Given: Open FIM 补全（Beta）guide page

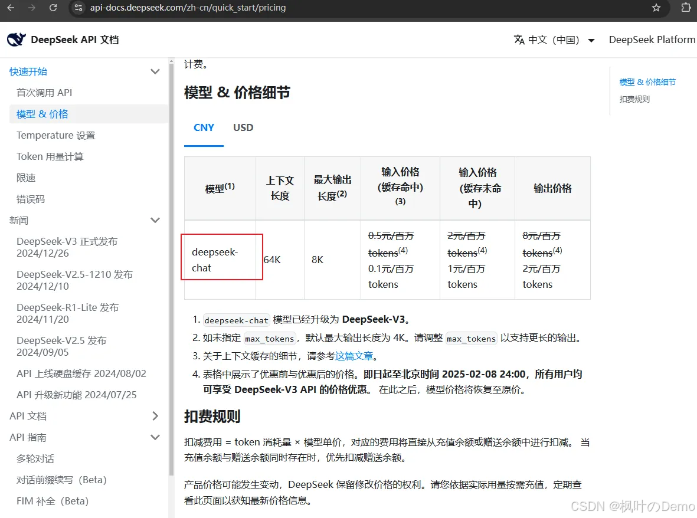Looking at the screenshot, I should tap(53, 501).
